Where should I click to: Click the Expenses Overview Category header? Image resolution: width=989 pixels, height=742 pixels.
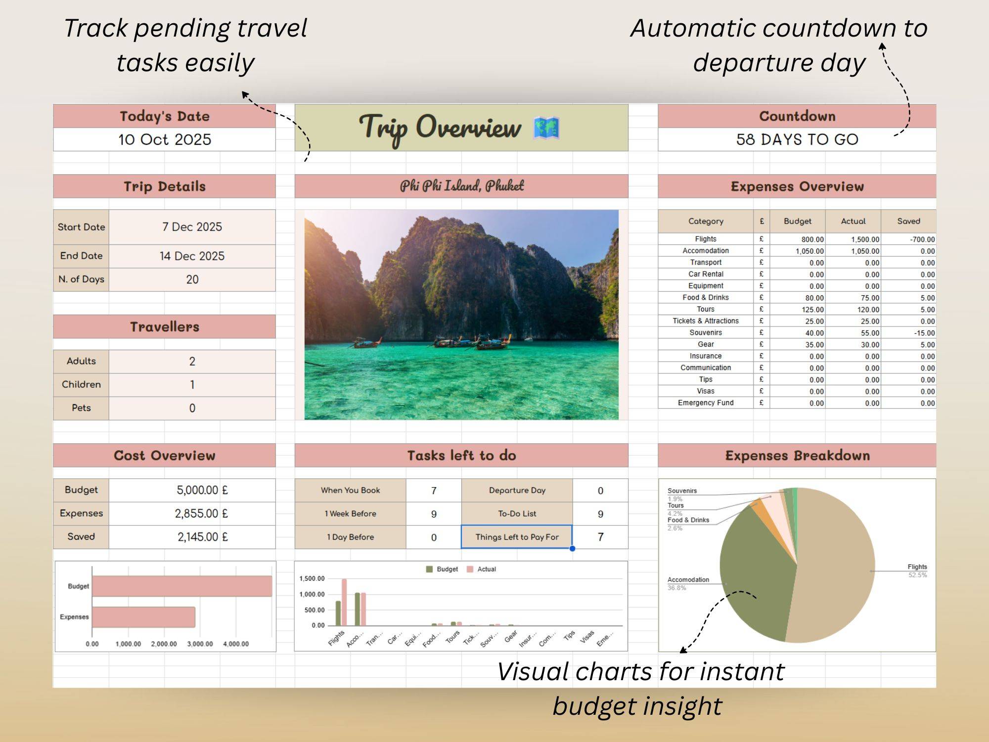coord(706,221)
